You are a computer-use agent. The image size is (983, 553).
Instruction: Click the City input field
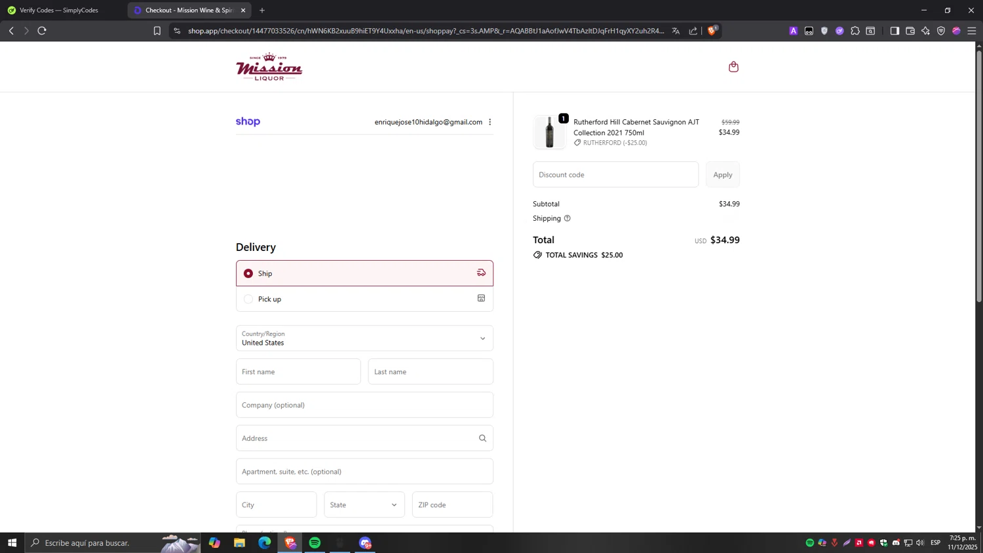(x=276, y=505)
